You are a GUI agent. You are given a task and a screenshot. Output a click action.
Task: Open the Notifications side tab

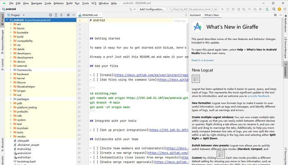tap(286, 24)
